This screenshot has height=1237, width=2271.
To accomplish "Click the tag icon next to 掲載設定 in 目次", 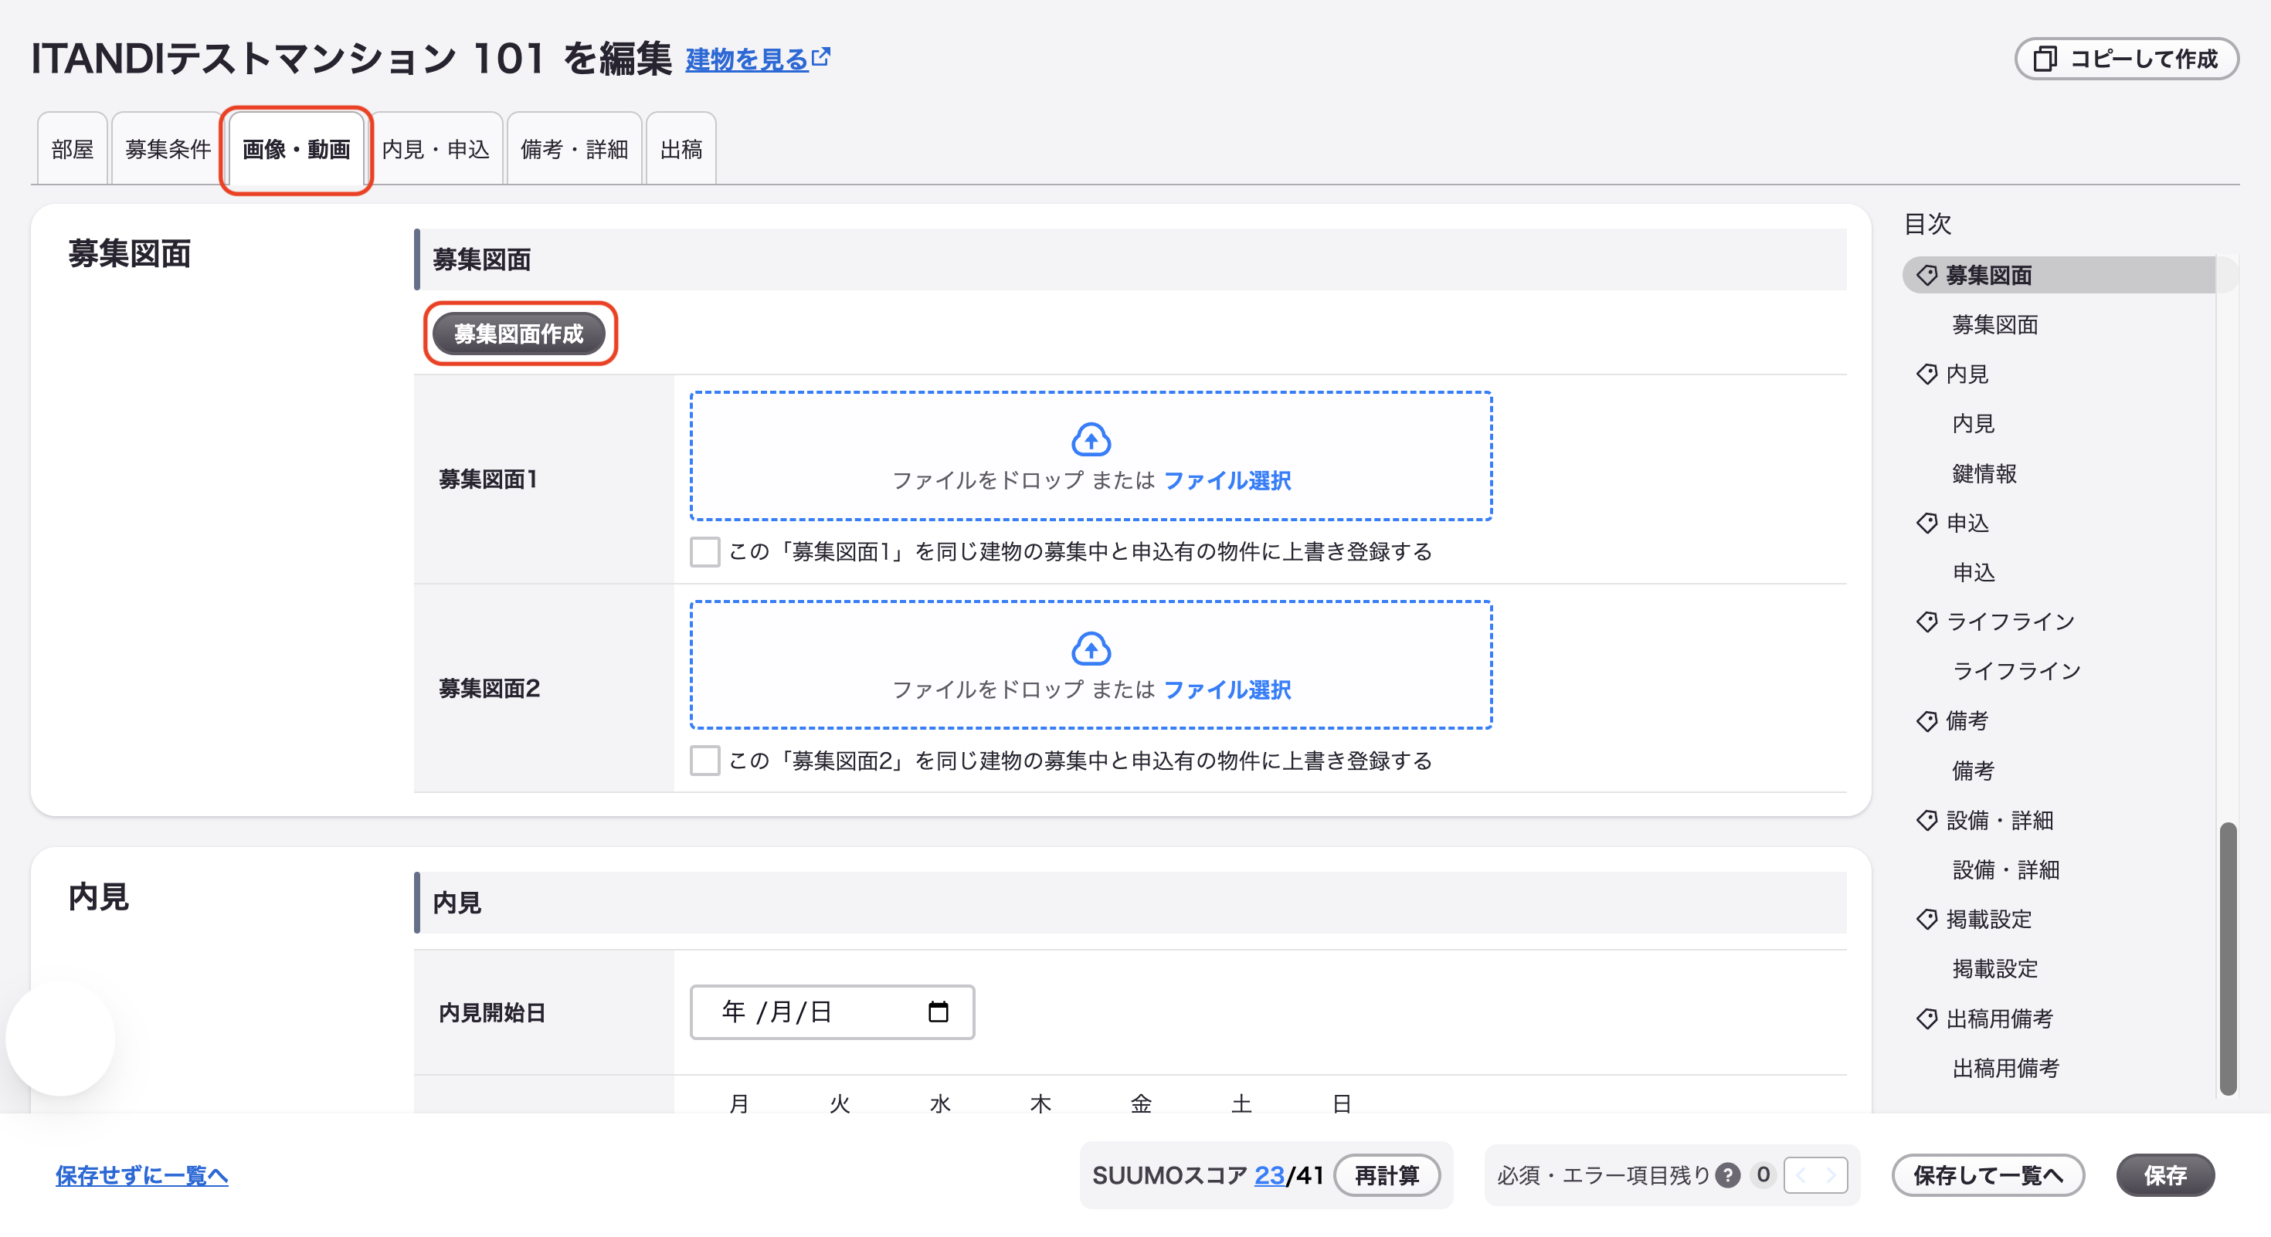I will (x=1927, y=920).
